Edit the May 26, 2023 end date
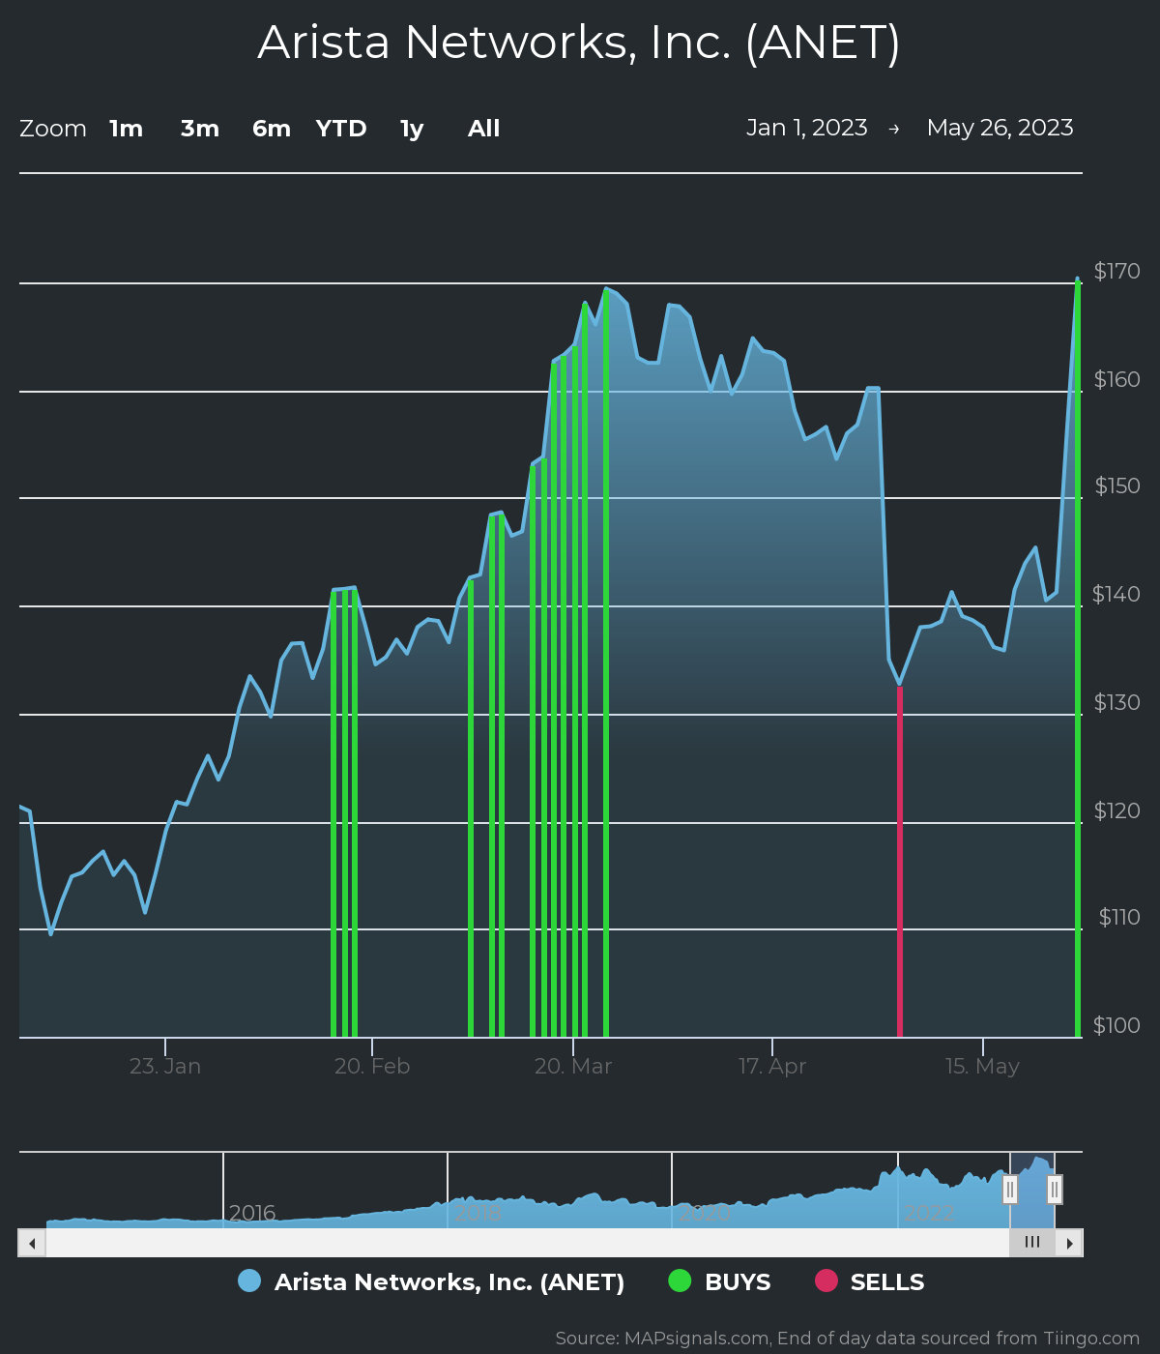 [1000, 128]
